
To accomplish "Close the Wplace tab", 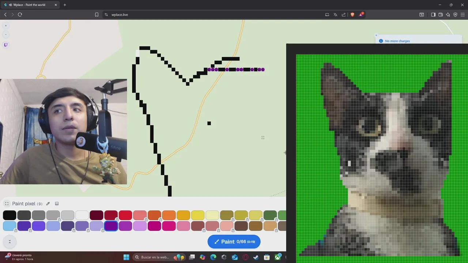I will click(56, 5).
